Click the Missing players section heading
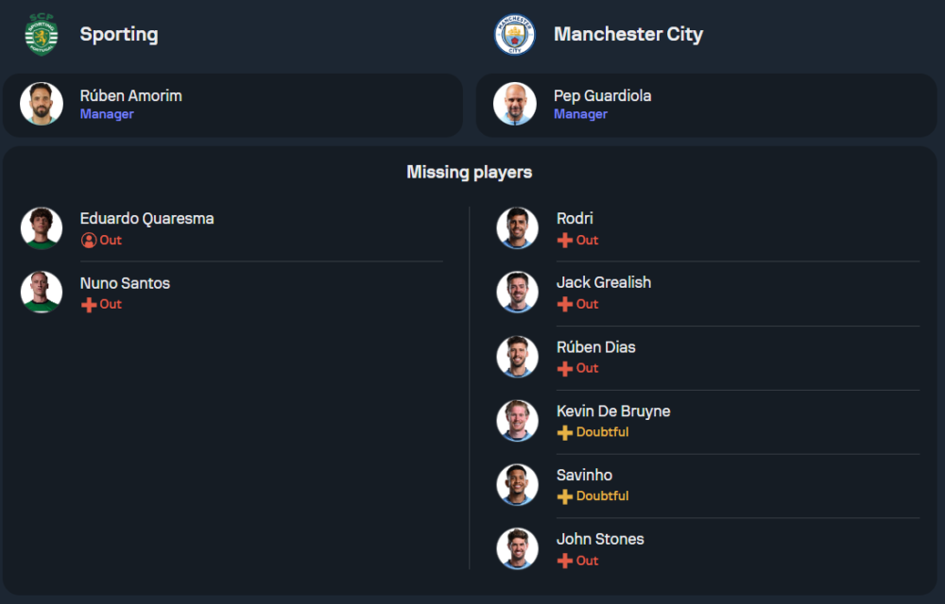The width and height of the screenshot is (945, 604). click(470, 172)
